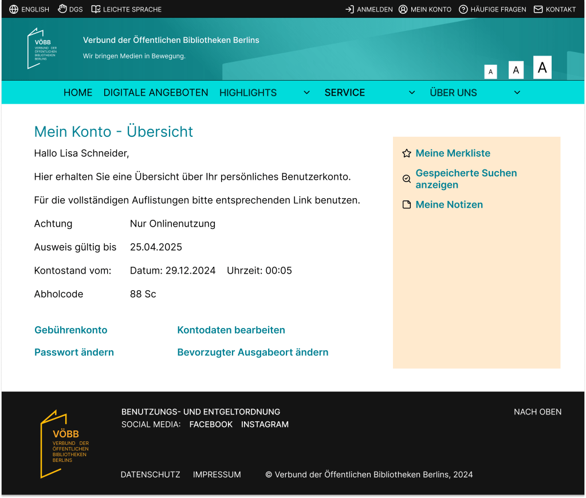Set the largest font size A
The width and height of the screenshot is (586, 498).
point(542,68)
